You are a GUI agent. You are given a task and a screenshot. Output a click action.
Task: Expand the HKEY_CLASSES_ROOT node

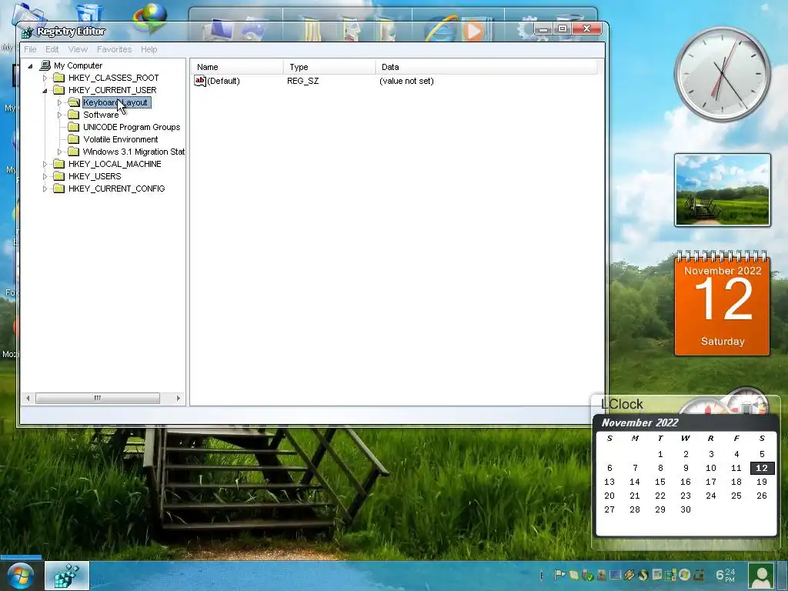45,78
